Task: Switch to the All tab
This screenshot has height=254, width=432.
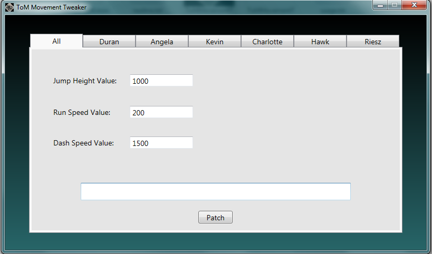Action: (x=56, y=41)
